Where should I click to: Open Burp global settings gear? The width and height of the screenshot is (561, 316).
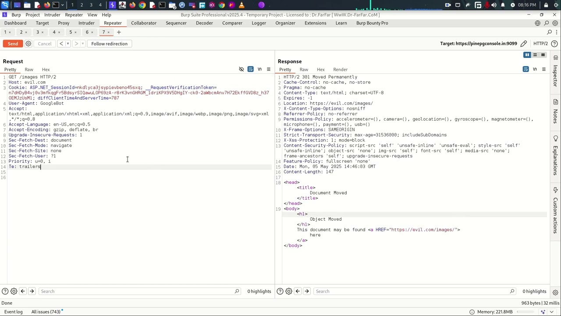click(x=555, y=23)
